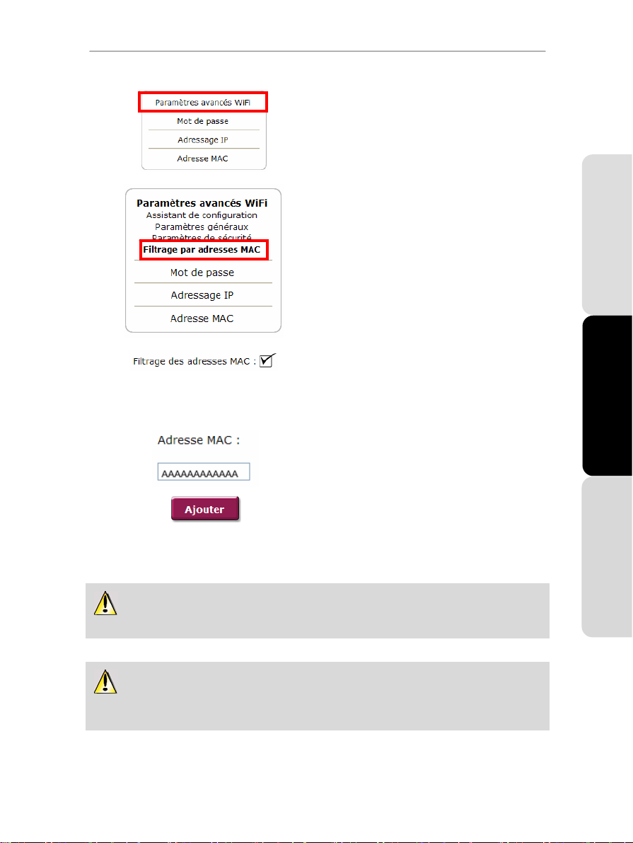Click the Ajouter button

pyautogui.click(x=204, y=509)
